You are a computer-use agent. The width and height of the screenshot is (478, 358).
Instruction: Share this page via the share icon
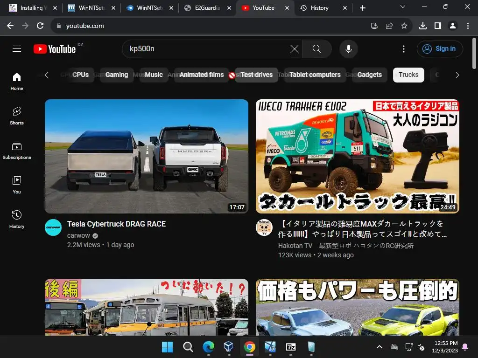pyautogui.click(x=389, y=26)
